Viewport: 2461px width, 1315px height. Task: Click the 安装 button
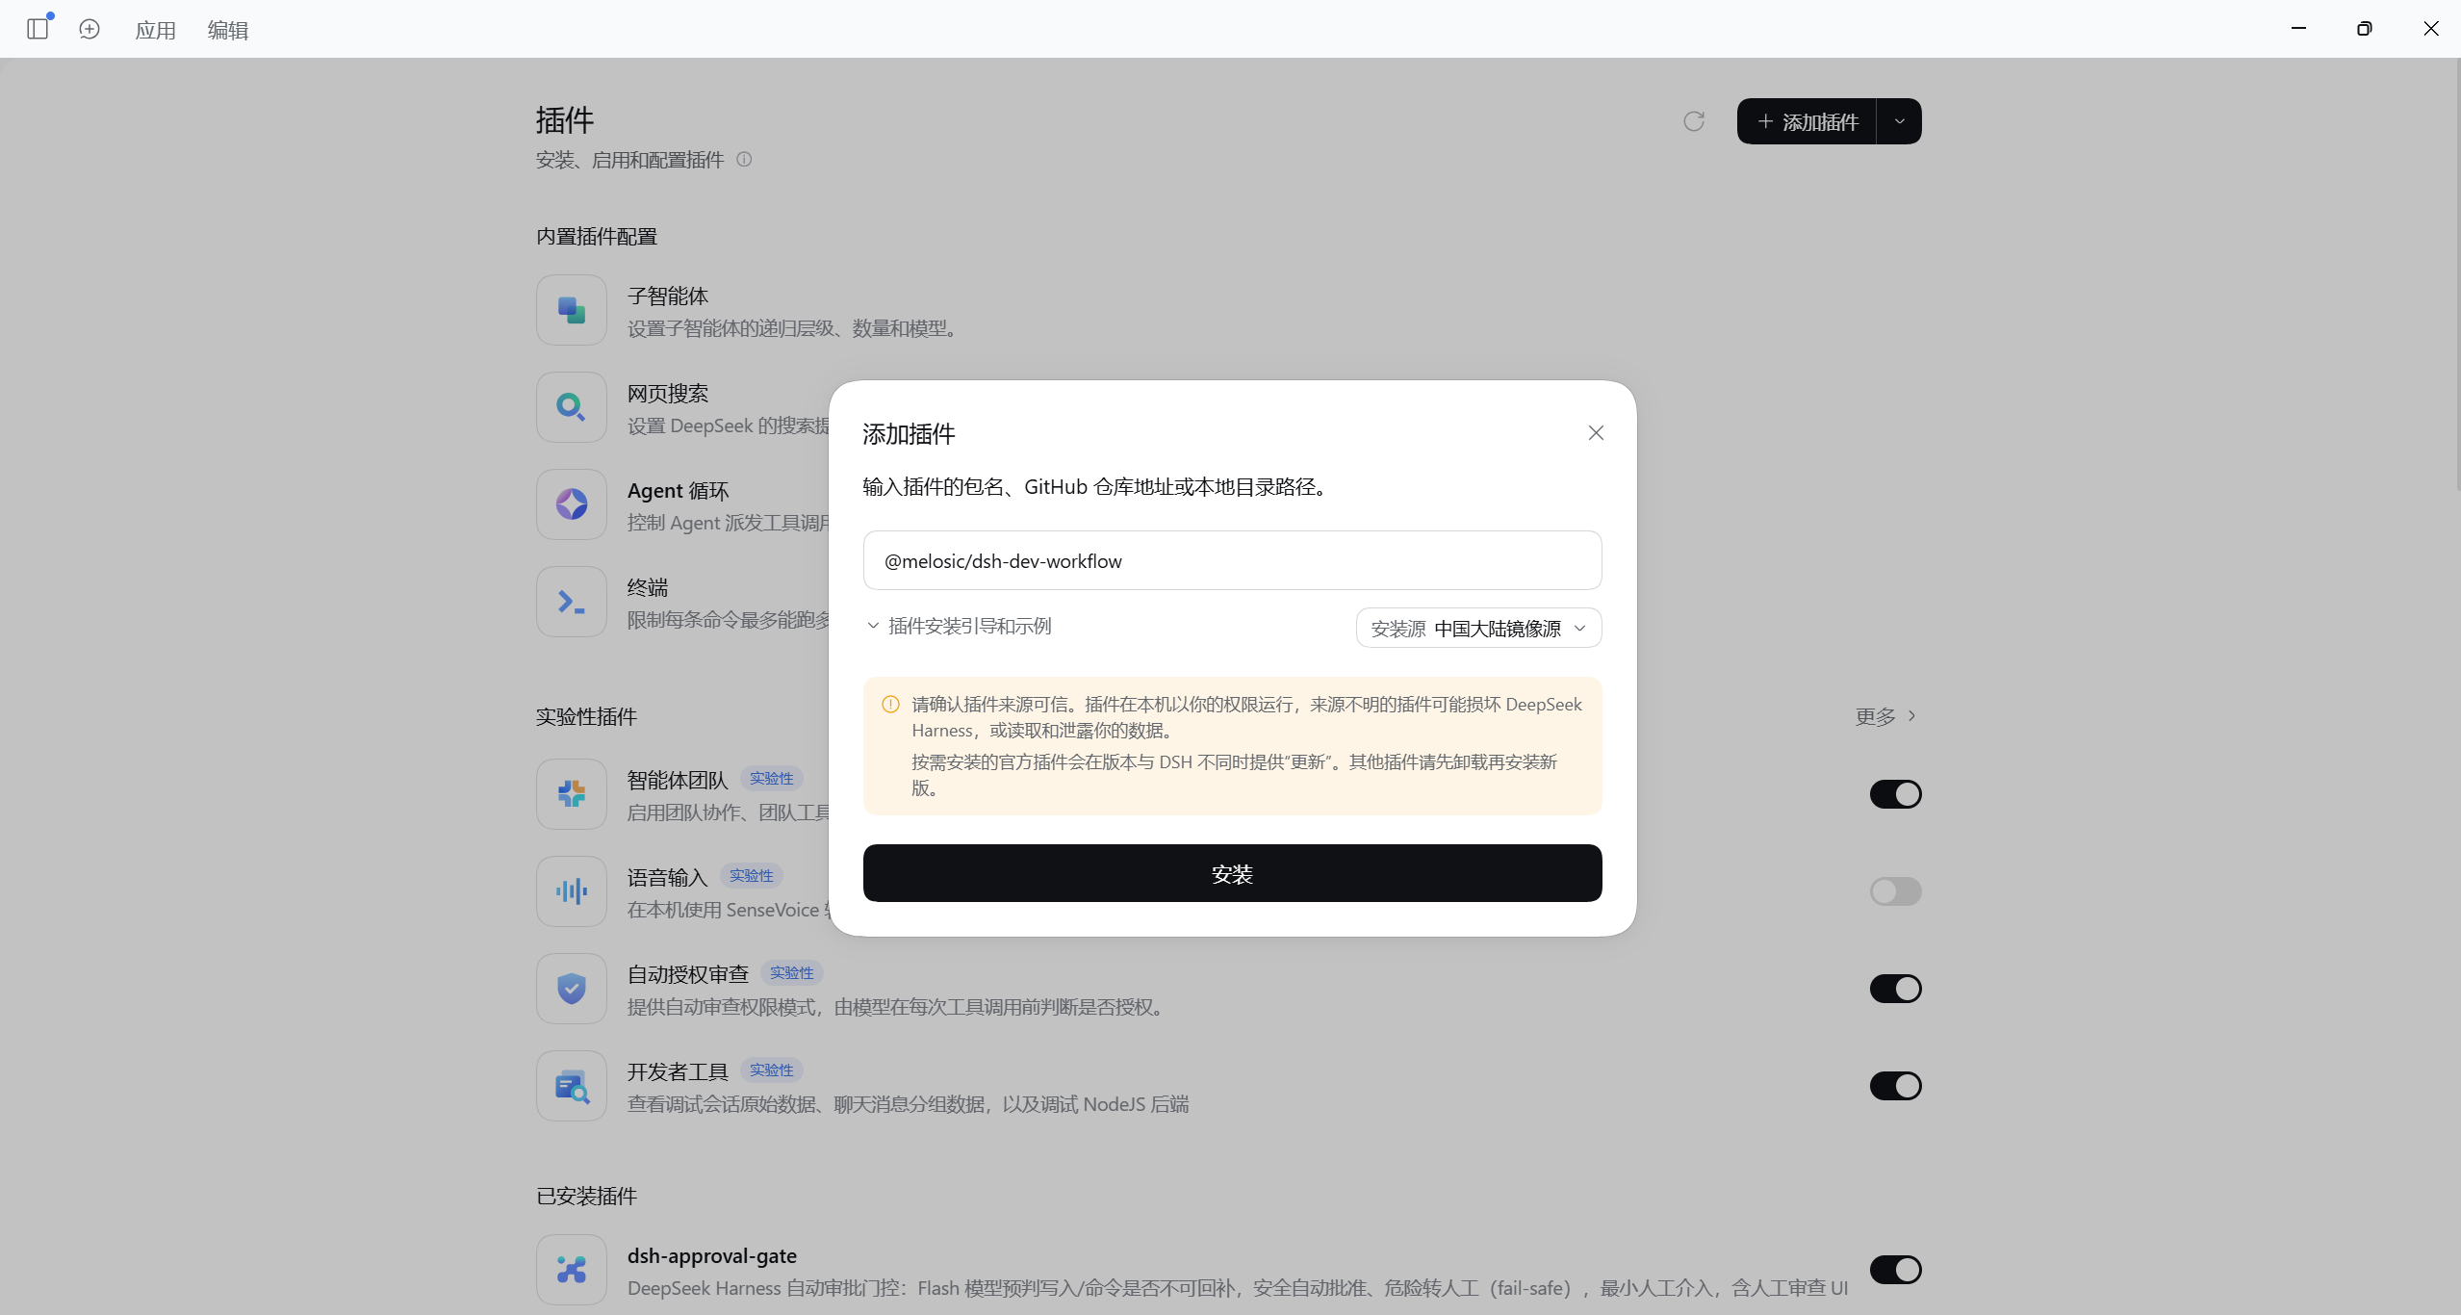tap(1232, 873)
